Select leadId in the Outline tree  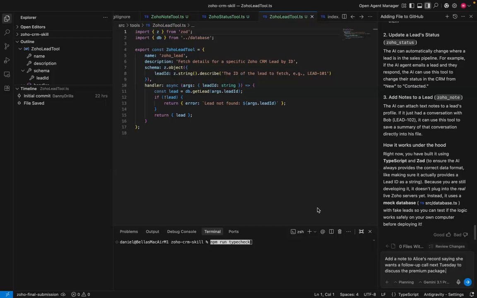(x=42, y=78)
